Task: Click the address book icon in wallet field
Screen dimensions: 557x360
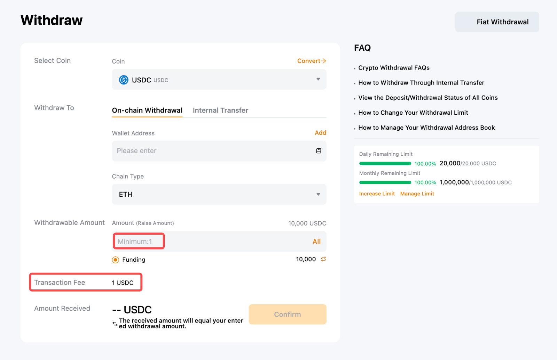Action: 318,151
